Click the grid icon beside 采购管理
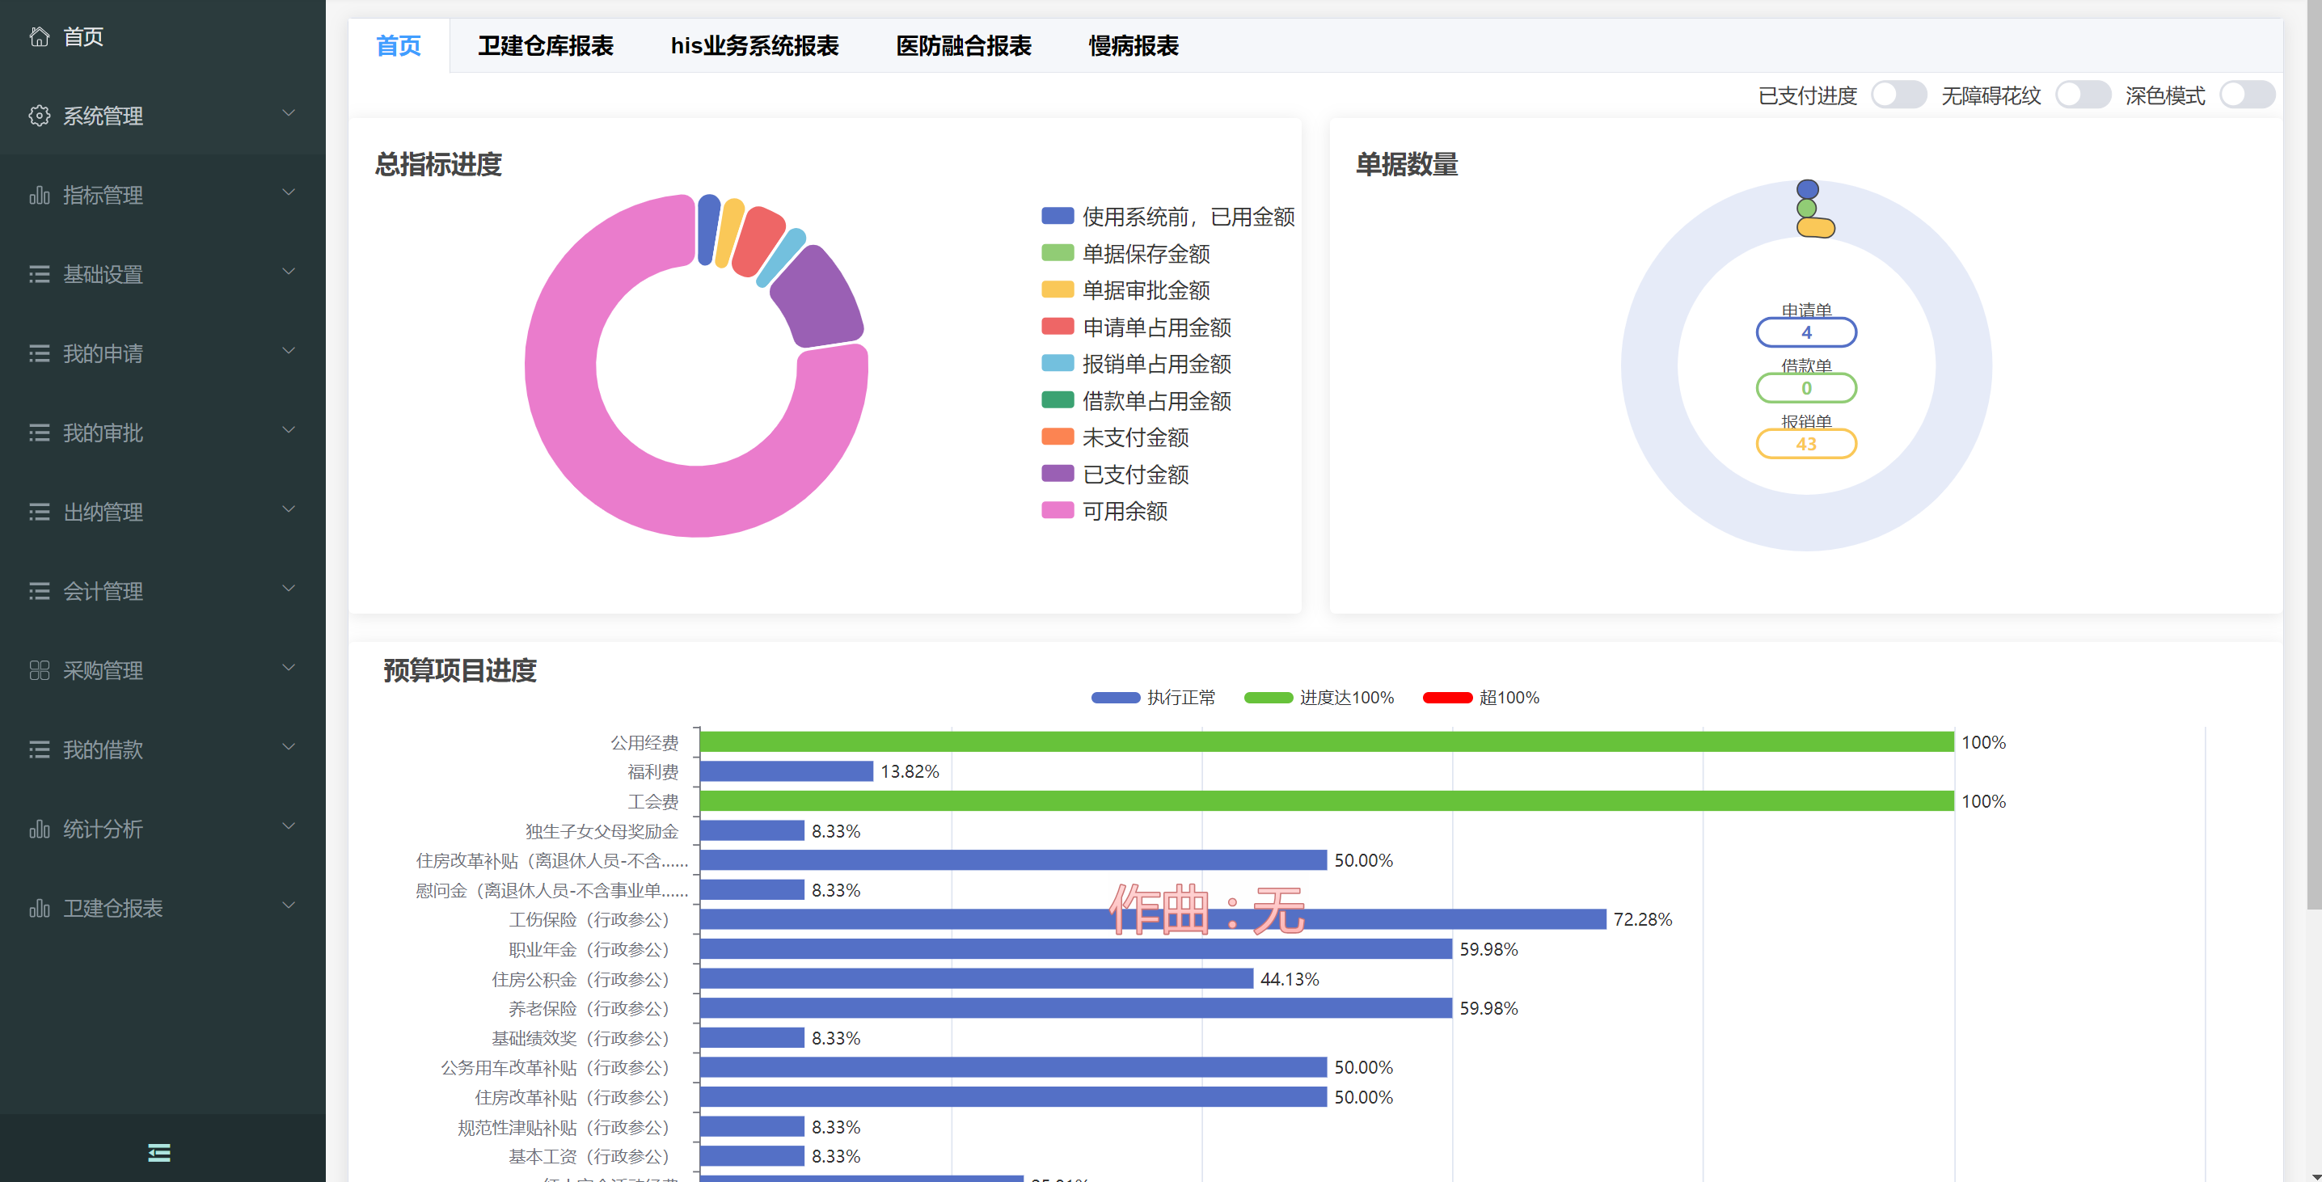Screen dimensions: 2322x1182 pos(39,670)
